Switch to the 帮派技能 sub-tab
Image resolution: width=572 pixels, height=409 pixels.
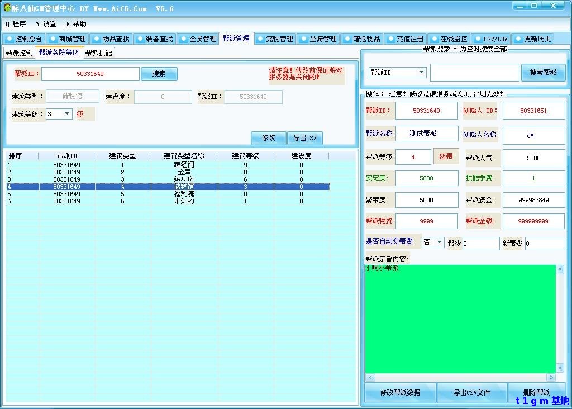[x=98, y=52]
